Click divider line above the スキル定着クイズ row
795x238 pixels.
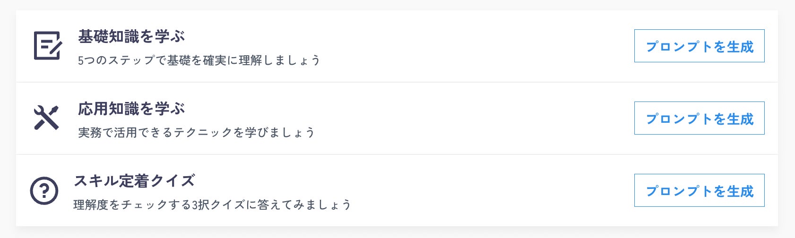point(397,154)
